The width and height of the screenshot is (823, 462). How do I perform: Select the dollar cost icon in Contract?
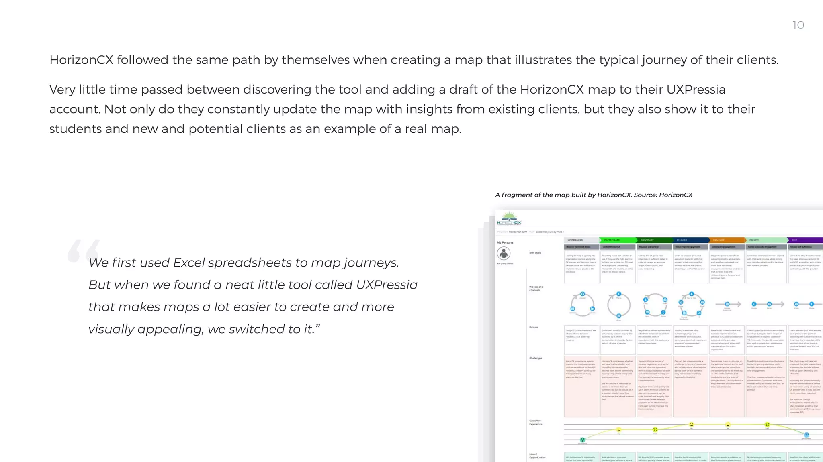pos(645,299)
